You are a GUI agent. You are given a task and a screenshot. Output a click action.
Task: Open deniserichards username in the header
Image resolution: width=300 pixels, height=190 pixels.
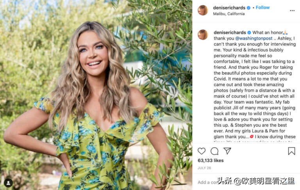click(229, 8)
